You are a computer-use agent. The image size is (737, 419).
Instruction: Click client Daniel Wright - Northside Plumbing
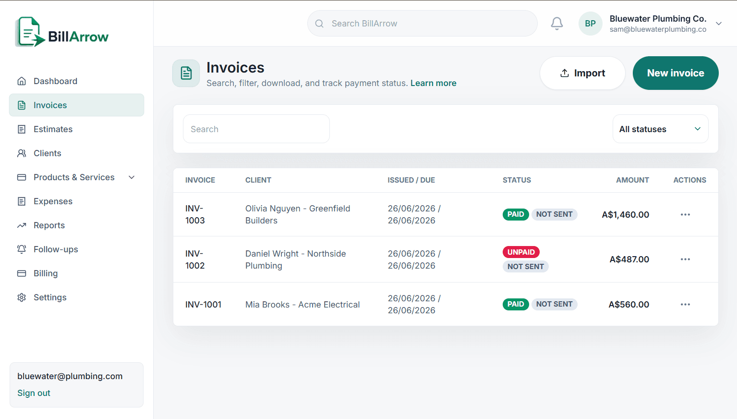[x=295, y=259]
